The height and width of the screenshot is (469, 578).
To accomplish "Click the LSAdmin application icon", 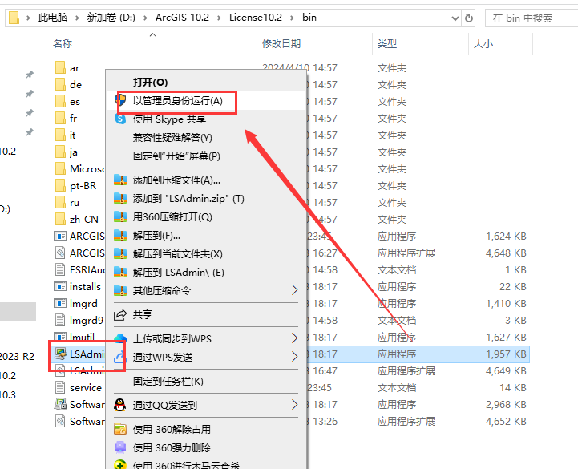I will [x=60, y=354].
